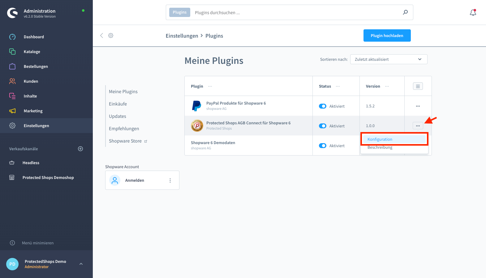Disable the PayPal Produkte plugin toggle
486x278 pixels.
[x=323, y=106]
